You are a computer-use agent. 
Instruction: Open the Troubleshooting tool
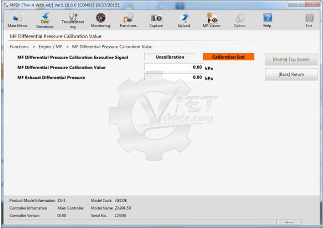(73, 20)
